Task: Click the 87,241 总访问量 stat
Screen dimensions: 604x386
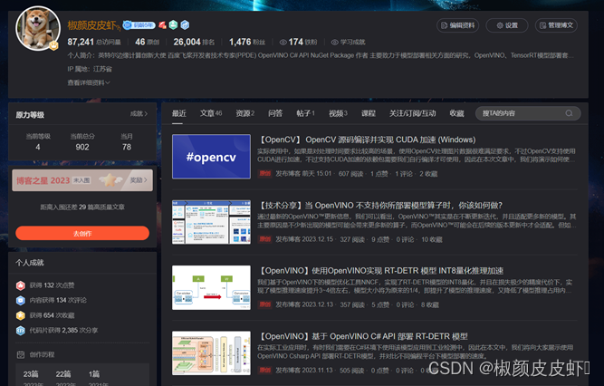Action: point(94,42)
